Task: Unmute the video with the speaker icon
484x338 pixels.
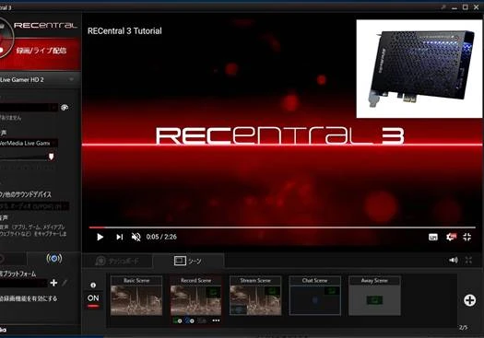Action: tap(136, 237)
